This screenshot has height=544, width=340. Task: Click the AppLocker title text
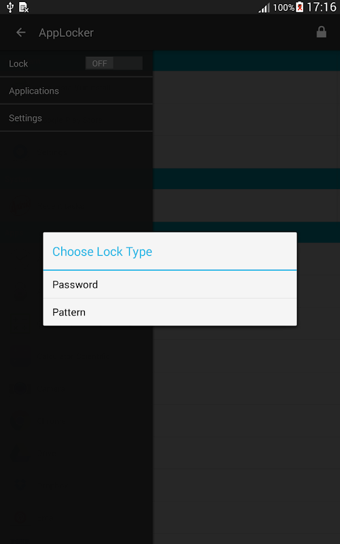[66, 33]
